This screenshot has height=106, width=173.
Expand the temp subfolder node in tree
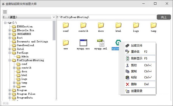(x=14, y=83)
